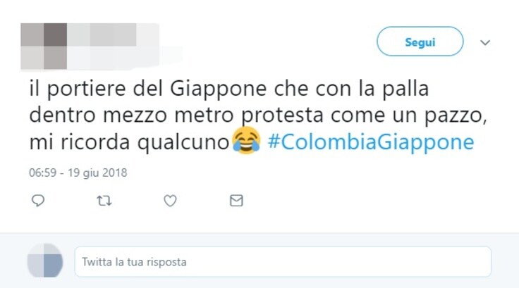Screen dimensions: 519x288
Task: Click your avatar beside the reply box
Action: pos(45,261)
